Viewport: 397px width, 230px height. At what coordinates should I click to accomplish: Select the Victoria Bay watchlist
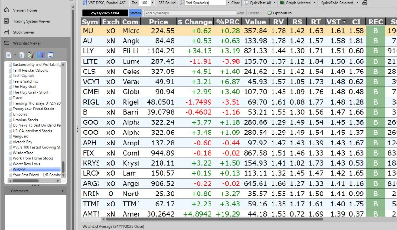23,142
